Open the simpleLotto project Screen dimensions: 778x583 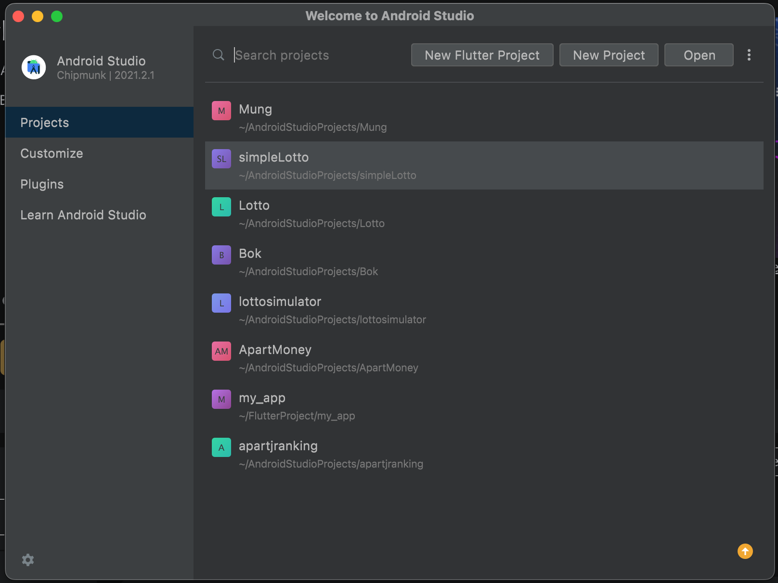coord(484,165)
